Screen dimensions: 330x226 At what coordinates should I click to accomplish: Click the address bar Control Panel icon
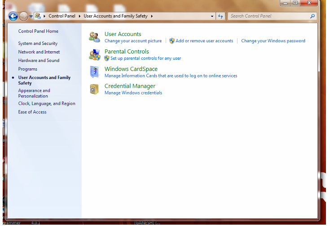coord(38,16)
